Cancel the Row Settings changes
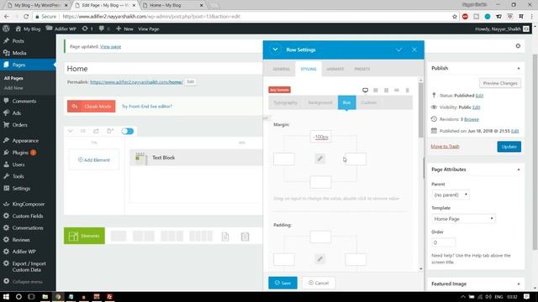The height and width of the screenshot is (302, 538). pos(319,283)
